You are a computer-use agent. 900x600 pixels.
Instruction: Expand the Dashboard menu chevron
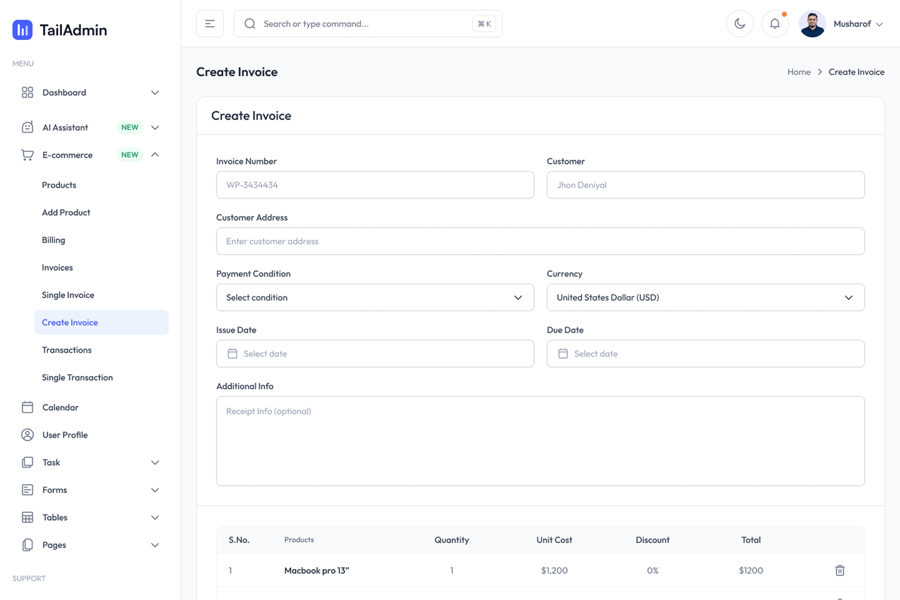[x=155, y=92]
